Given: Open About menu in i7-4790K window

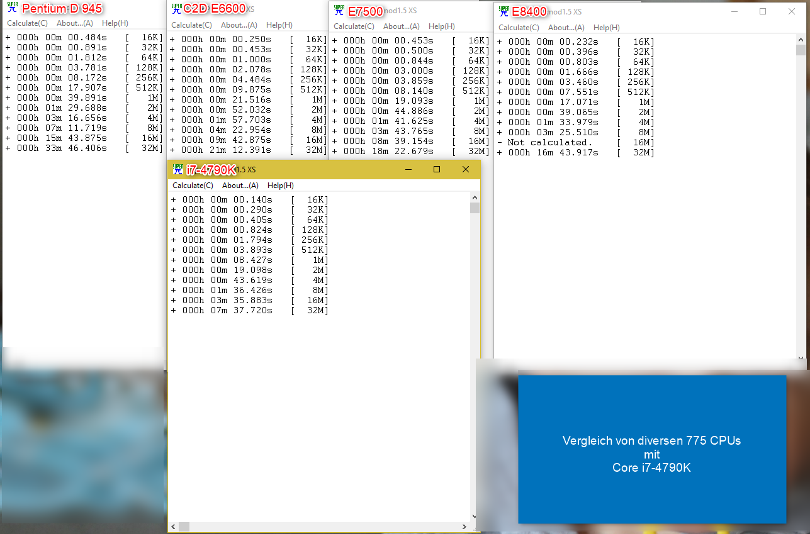Looking at the screenshot, I should tap(240, 186).
